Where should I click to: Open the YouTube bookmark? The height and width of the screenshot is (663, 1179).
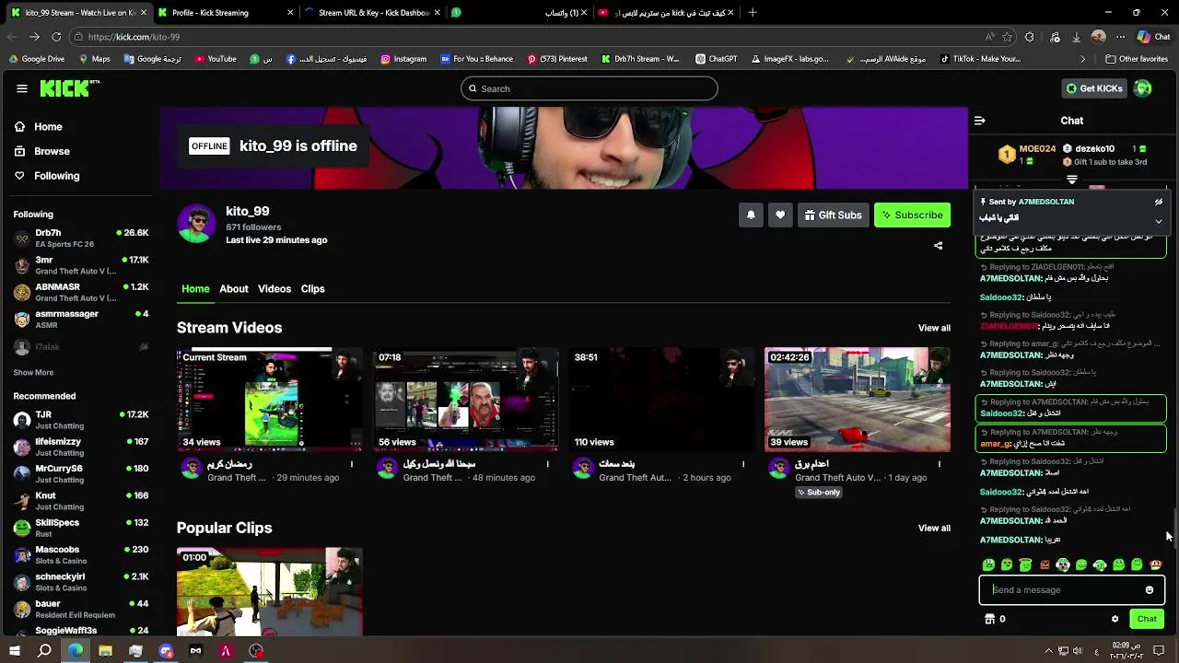(216, 59)
